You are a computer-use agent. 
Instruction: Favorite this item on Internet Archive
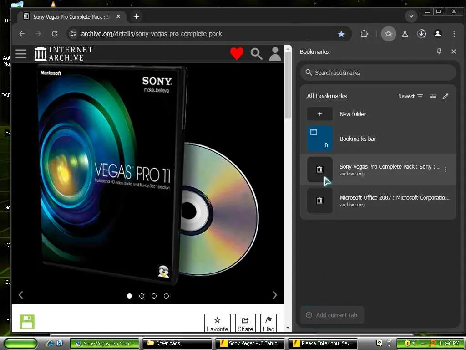[217, 323]
